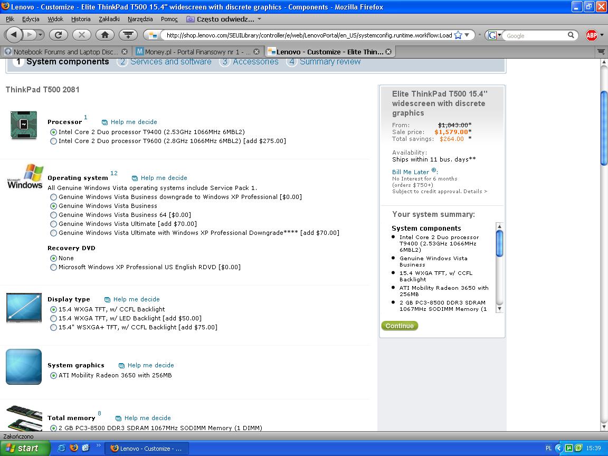Click the URL address field
The image size is (608, 456).
coord(309,35)
